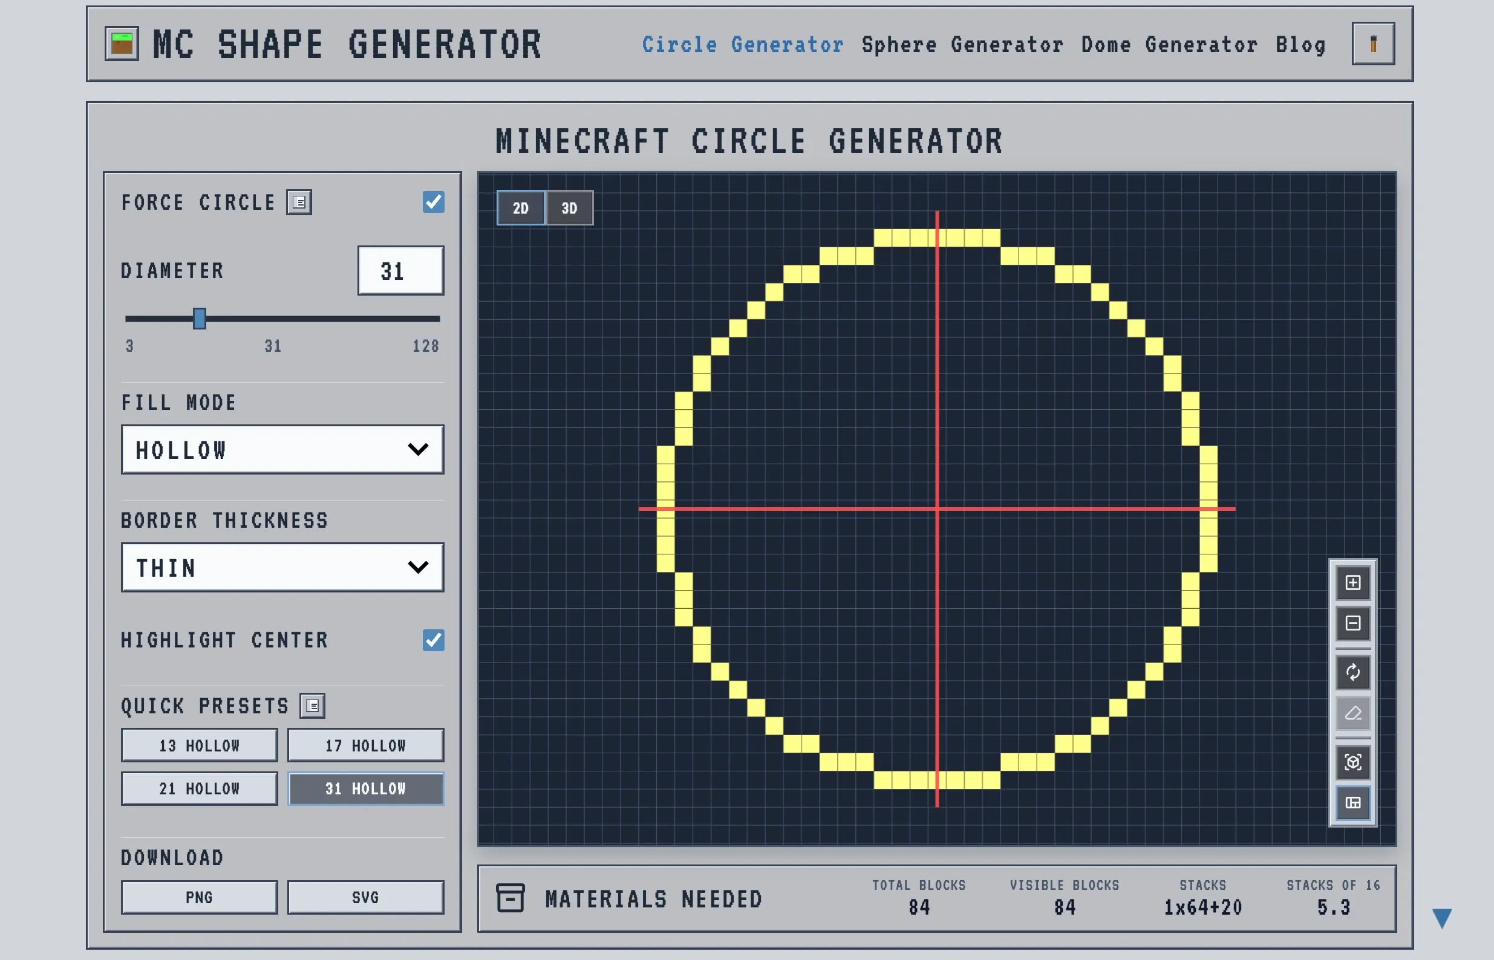The height and width of the screenshot is (960, 1494).
Task: Reset view with the rotate icon
Action: [x=1352, y=672]
